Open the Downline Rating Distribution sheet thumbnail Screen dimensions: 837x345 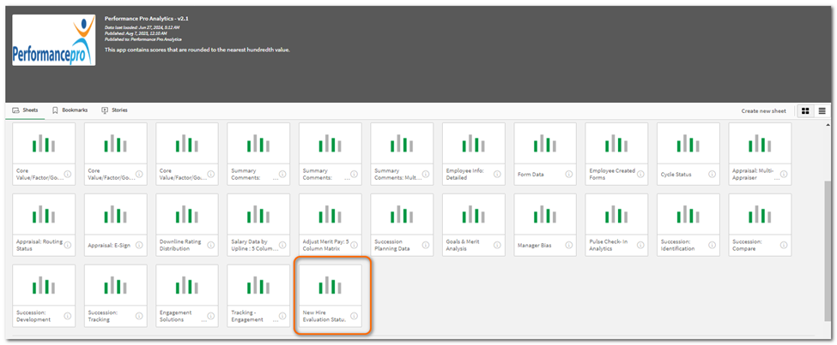click(187, 215)
